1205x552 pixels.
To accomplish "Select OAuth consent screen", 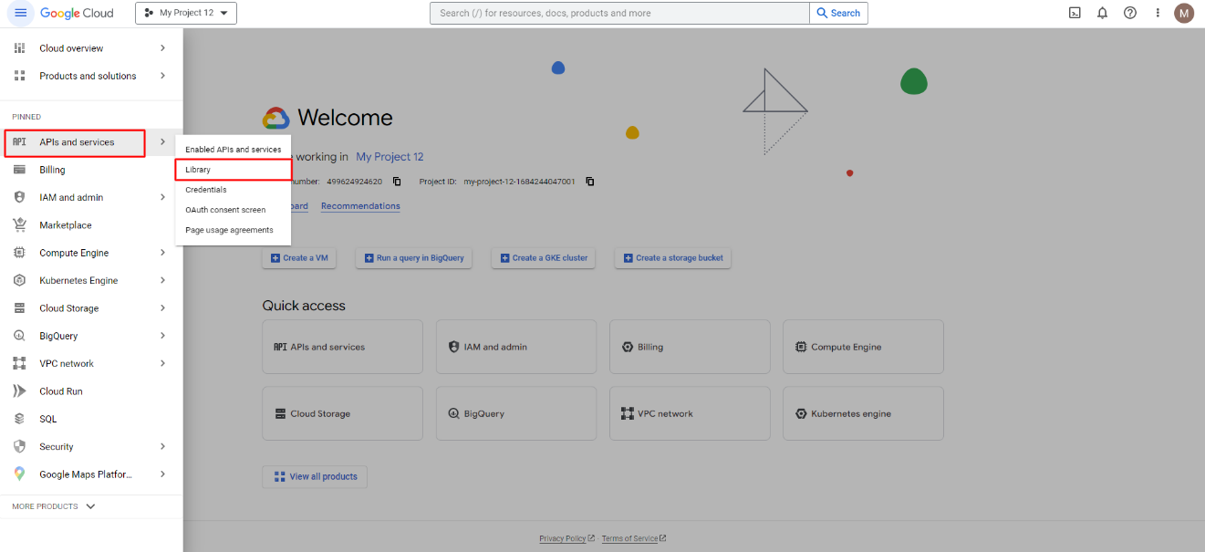I will pyautogui.click(x=233, y=210).
